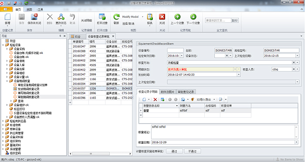Click the 报表 (Report) clipboard icon

[x=150, y=17]
